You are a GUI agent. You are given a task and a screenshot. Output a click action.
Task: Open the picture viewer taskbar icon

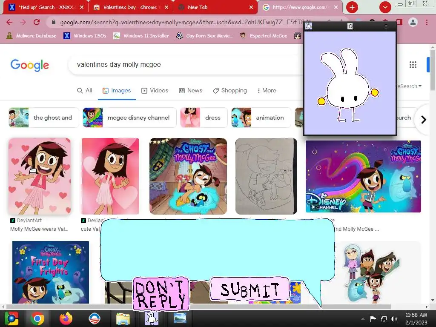180,318
